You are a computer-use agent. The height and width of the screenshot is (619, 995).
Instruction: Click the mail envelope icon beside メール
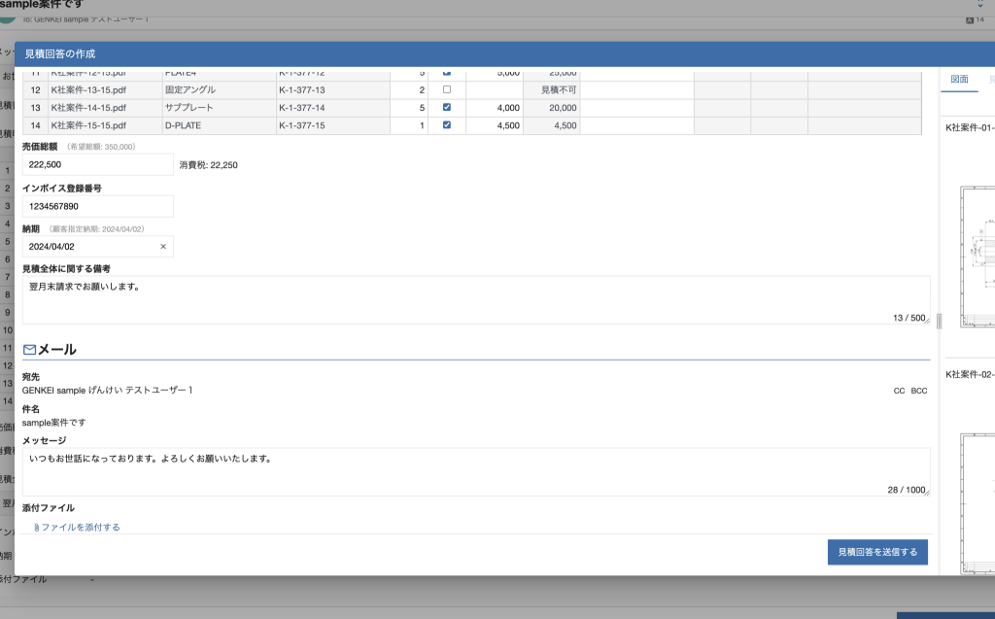tap(29, 350)
